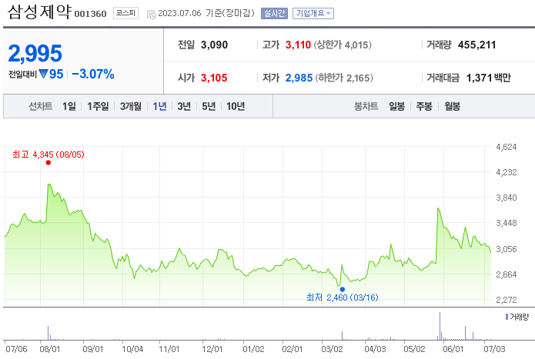Click the 01/02 x-axis date label
The width and height of the screenshot is (535, 359).
point(253,349)
